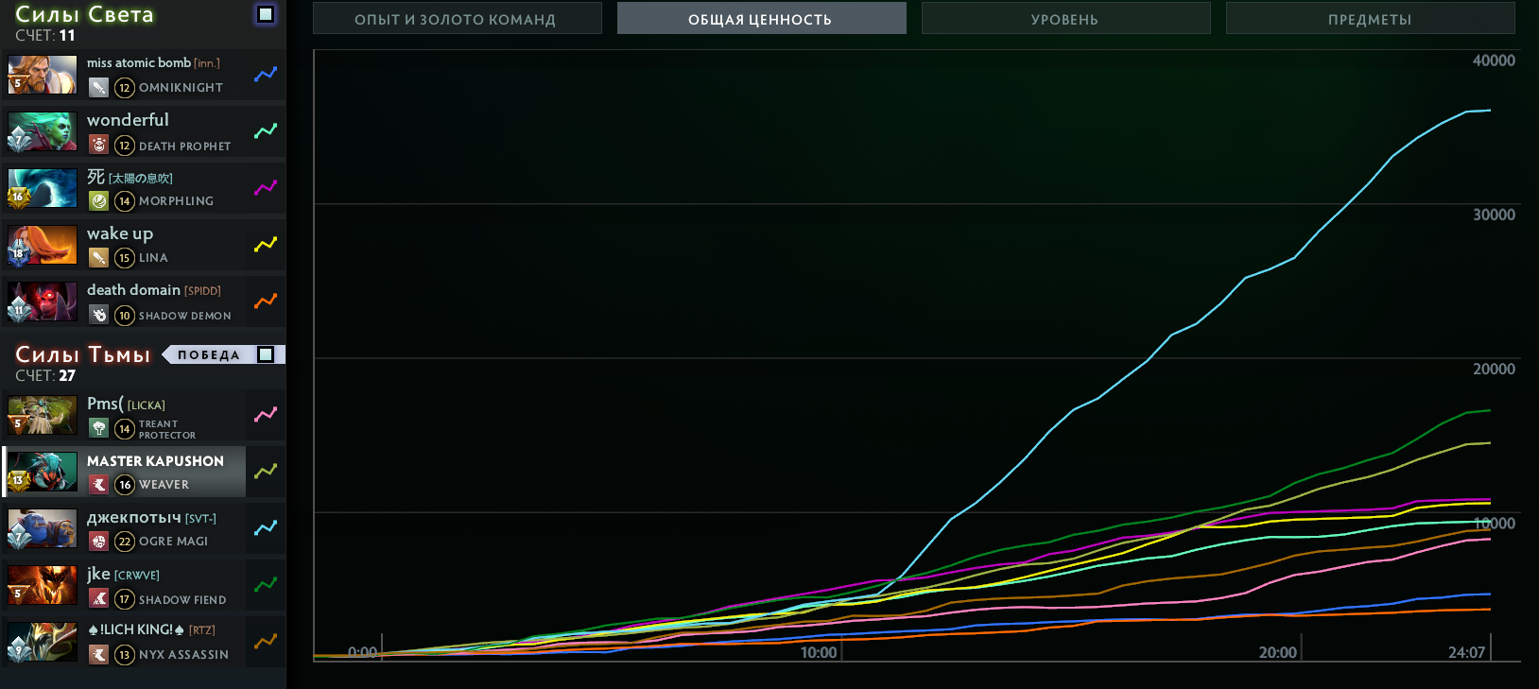The height and width of the screenshot is (689, 1539).
Task: Toggle Treant Protector's pink graph line icon
Action: pos(266,414)
